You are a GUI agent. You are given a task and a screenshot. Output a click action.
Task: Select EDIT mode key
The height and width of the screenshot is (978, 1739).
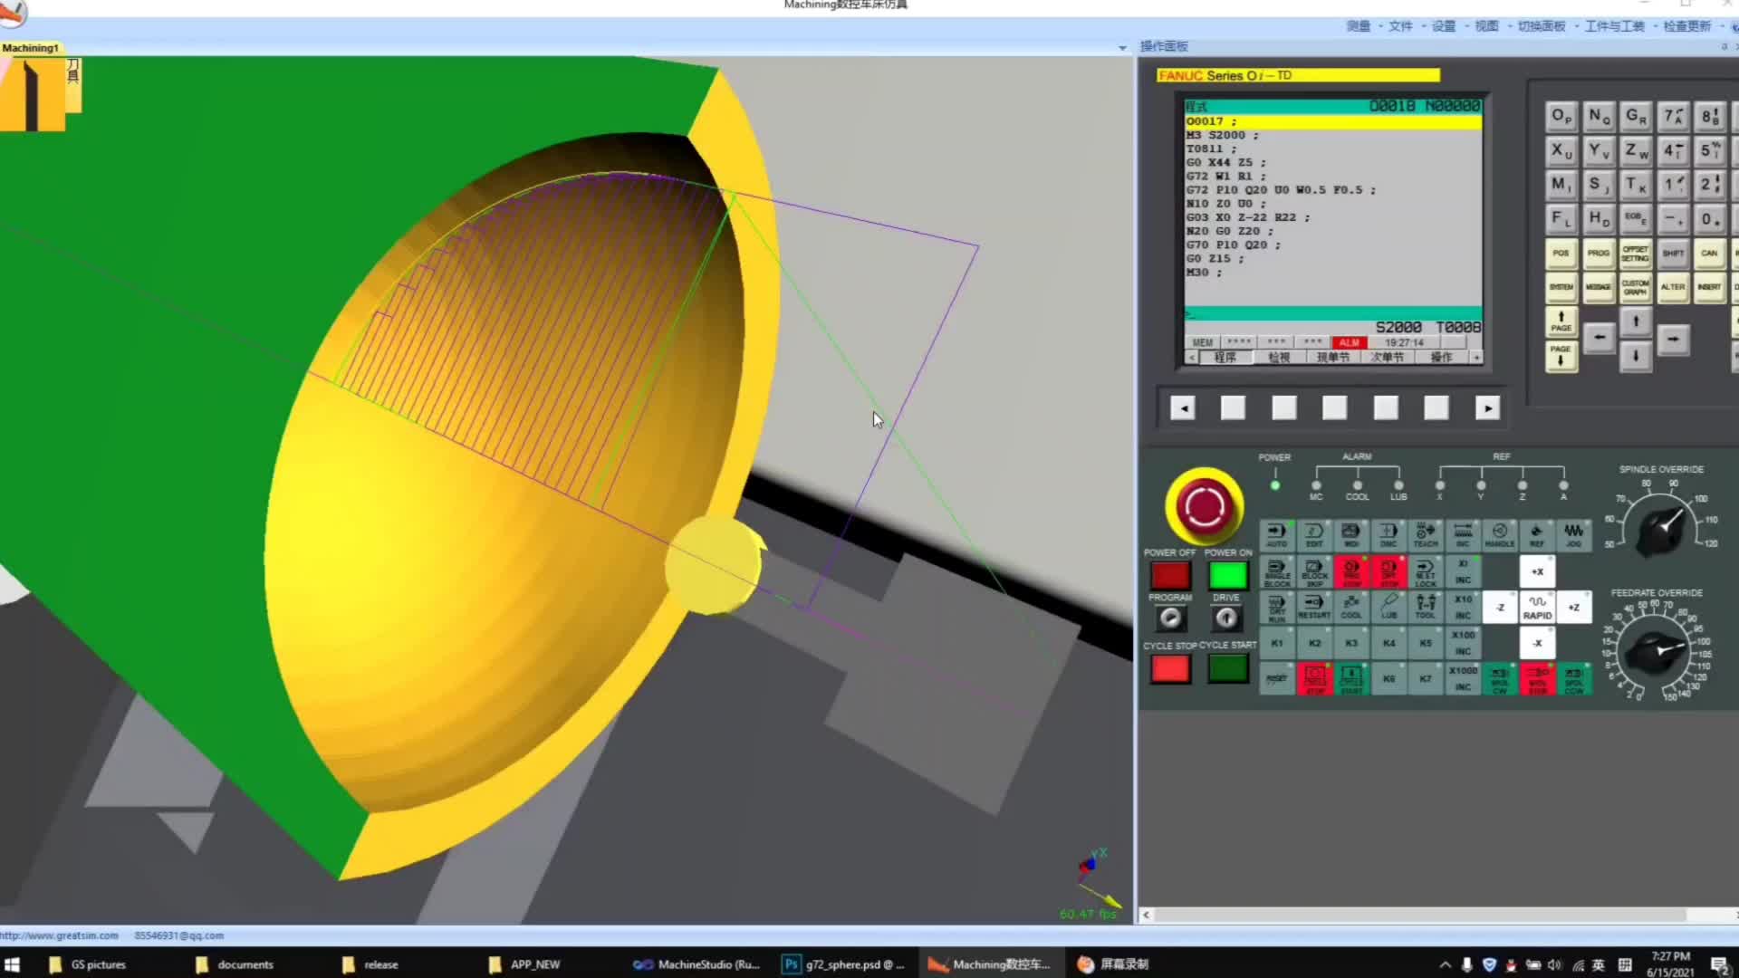pos(1314,535)
